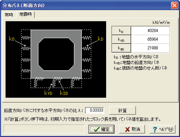Screen dimensions: 180x137
Task: Open help with ヘルプ(H) button
Action: [162, 129]
